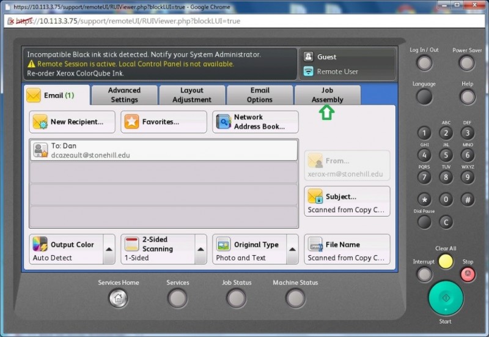489x337 pixels.
Task: Tap the asterisk keypad key
Action: pos(424,199)
